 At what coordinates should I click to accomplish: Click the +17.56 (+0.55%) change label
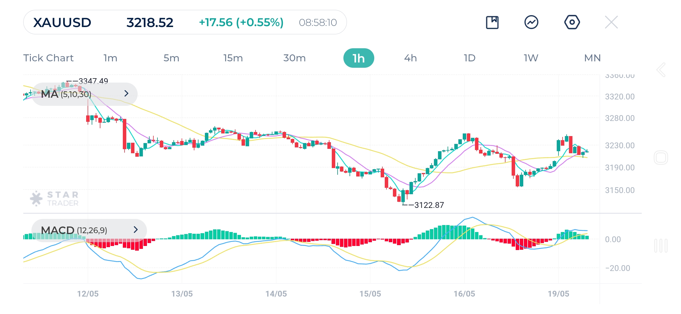click(241, 22)
